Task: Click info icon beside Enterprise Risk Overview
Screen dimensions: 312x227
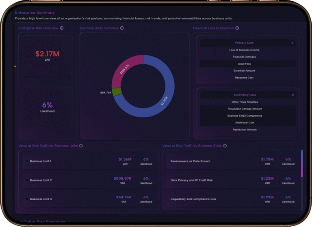Action: pyautogui.click(x=62, y=28)
